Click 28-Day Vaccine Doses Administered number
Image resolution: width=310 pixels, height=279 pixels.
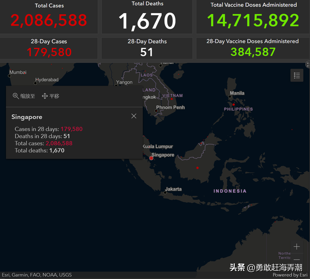pos(253,52)
